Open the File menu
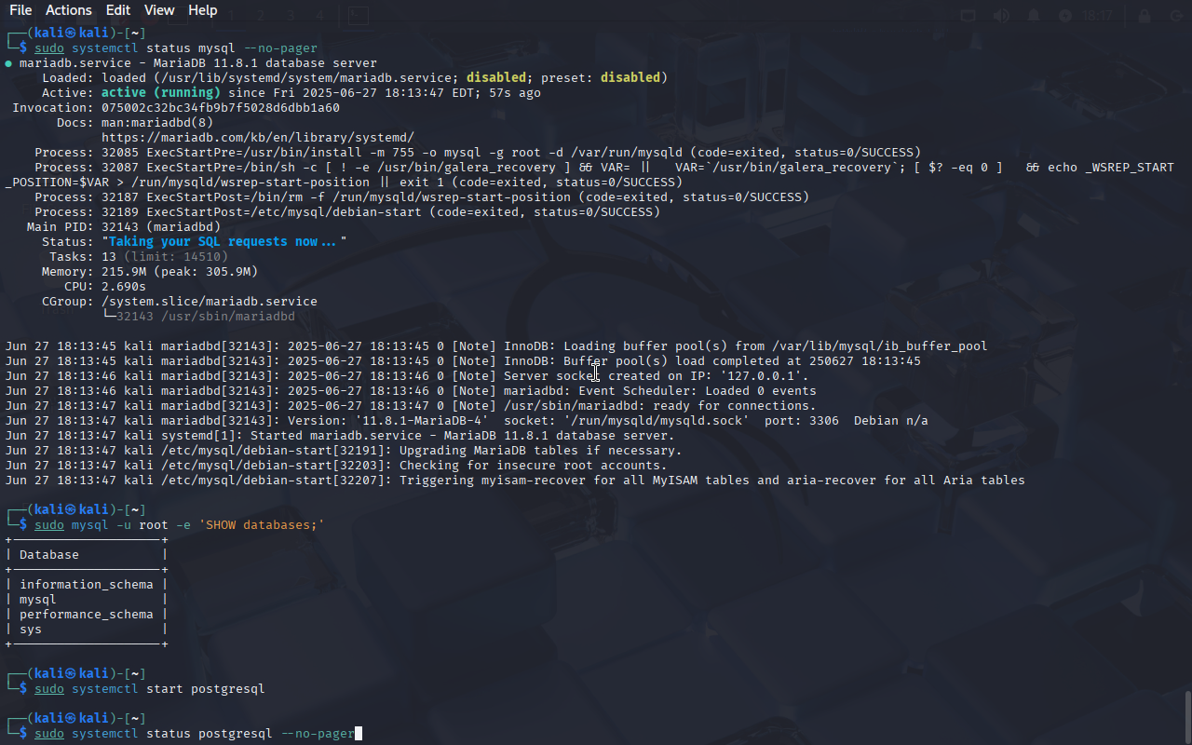 20,10
